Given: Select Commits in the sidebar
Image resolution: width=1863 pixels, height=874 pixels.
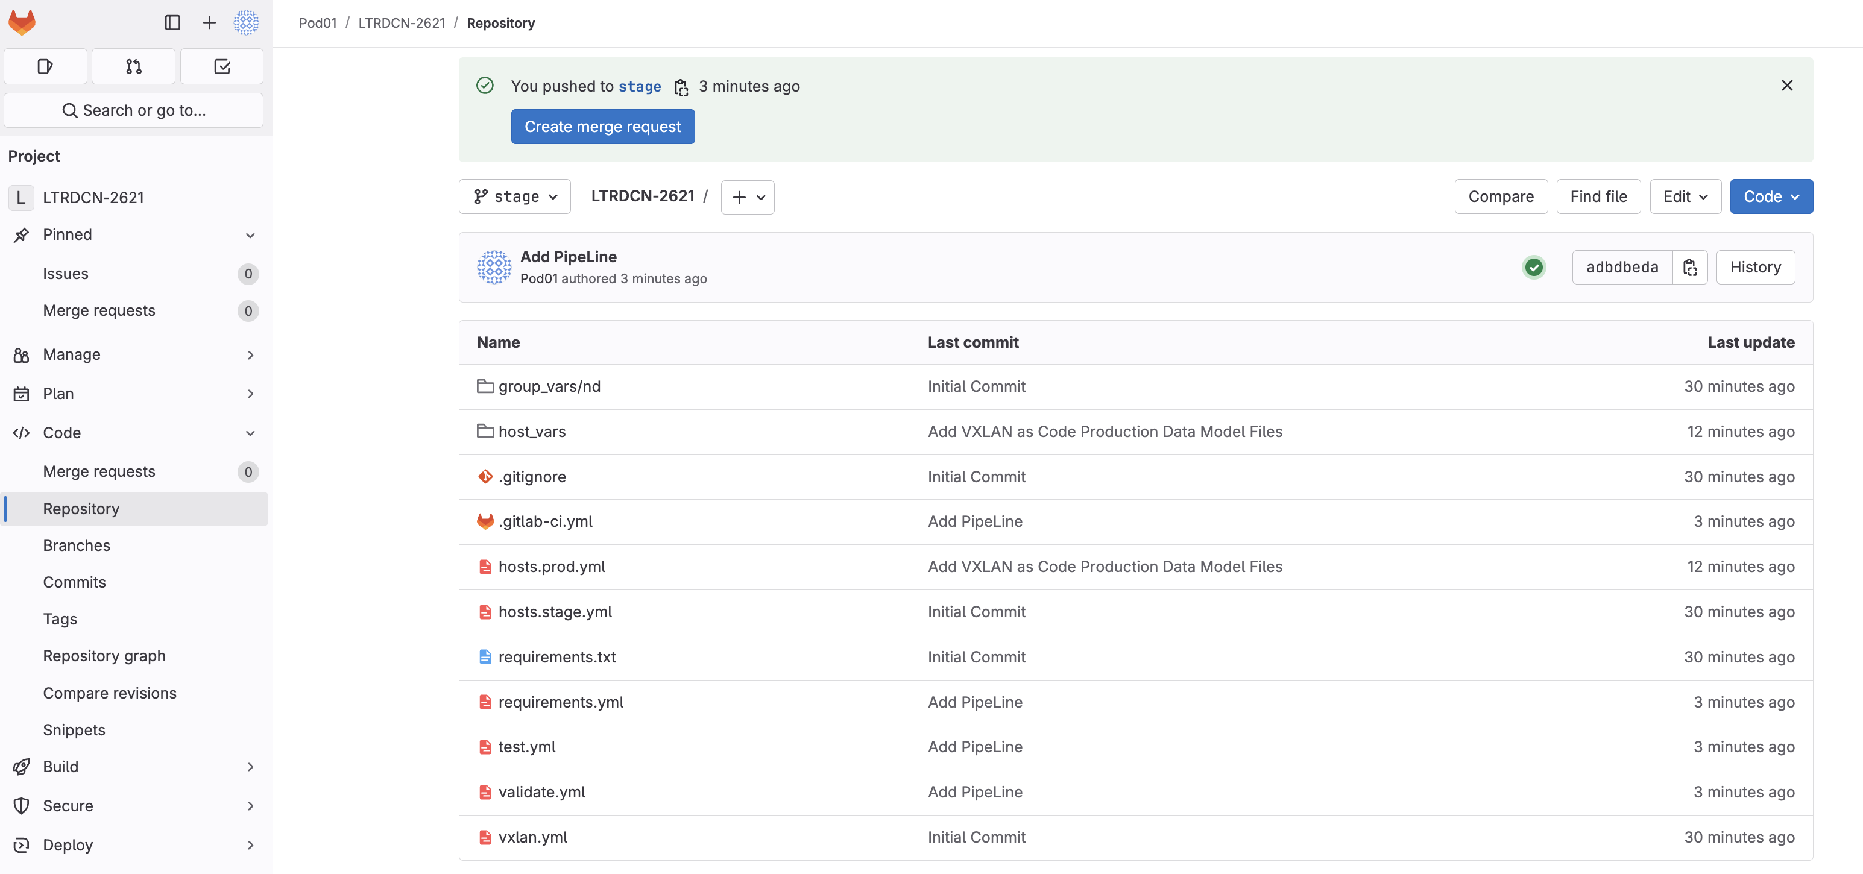Looking at the screenshot, I should 75,582.
